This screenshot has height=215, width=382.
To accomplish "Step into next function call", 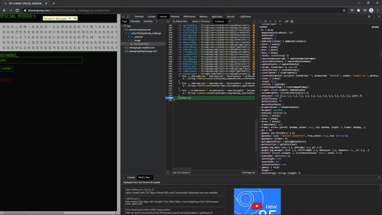I will pyautogui.click(x=270, y=21).
